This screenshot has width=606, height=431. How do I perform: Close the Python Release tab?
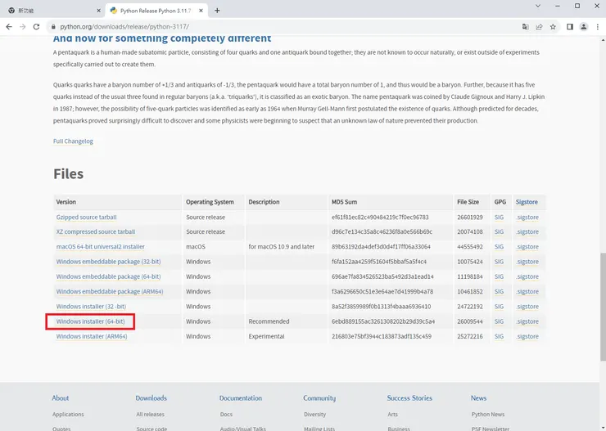click(x=202, y=11)
